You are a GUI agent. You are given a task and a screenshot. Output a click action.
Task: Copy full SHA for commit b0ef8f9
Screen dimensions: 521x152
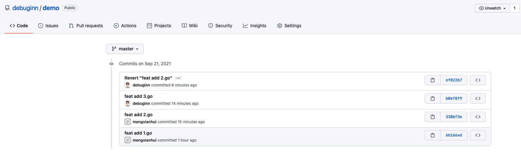(x=432, y=98)
